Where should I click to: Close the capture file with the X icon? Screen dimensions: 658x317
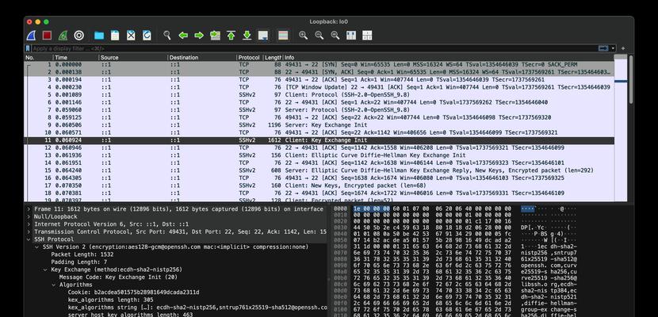click(x=131, y=36)
